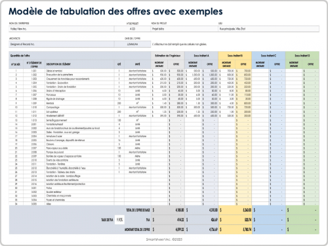Viewport: 328px width, 246px height.
Task: Click Sous-traitant D total bid amount cell
Action: click(302, 230)
